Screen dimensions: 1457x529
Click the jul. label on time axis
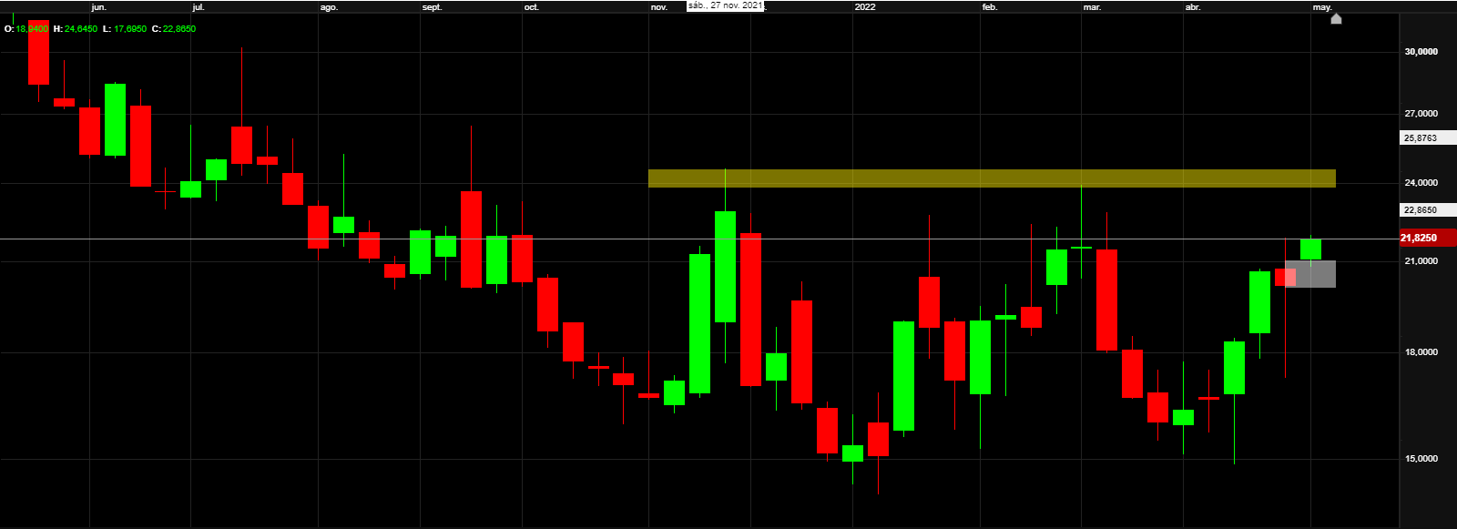199,7
